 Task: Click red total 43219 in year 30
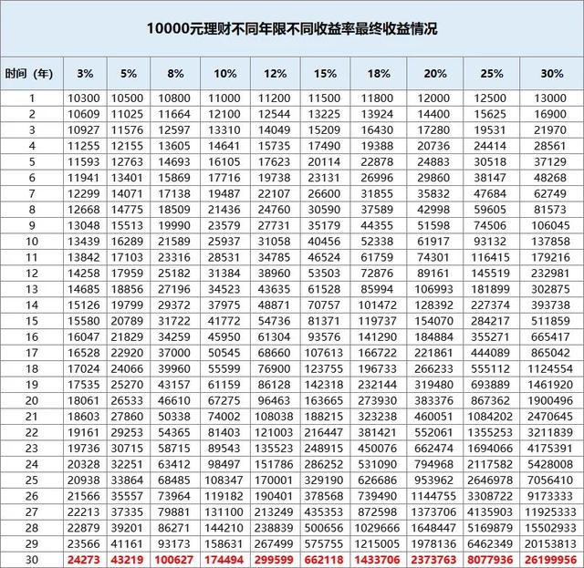pyautogui.click(x=127, y=560)
